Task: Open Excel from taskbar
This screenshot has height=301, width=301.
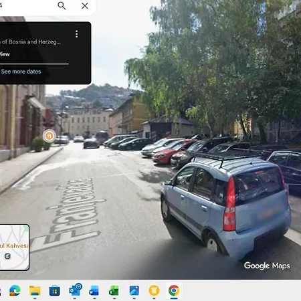Action: (114, 290)
